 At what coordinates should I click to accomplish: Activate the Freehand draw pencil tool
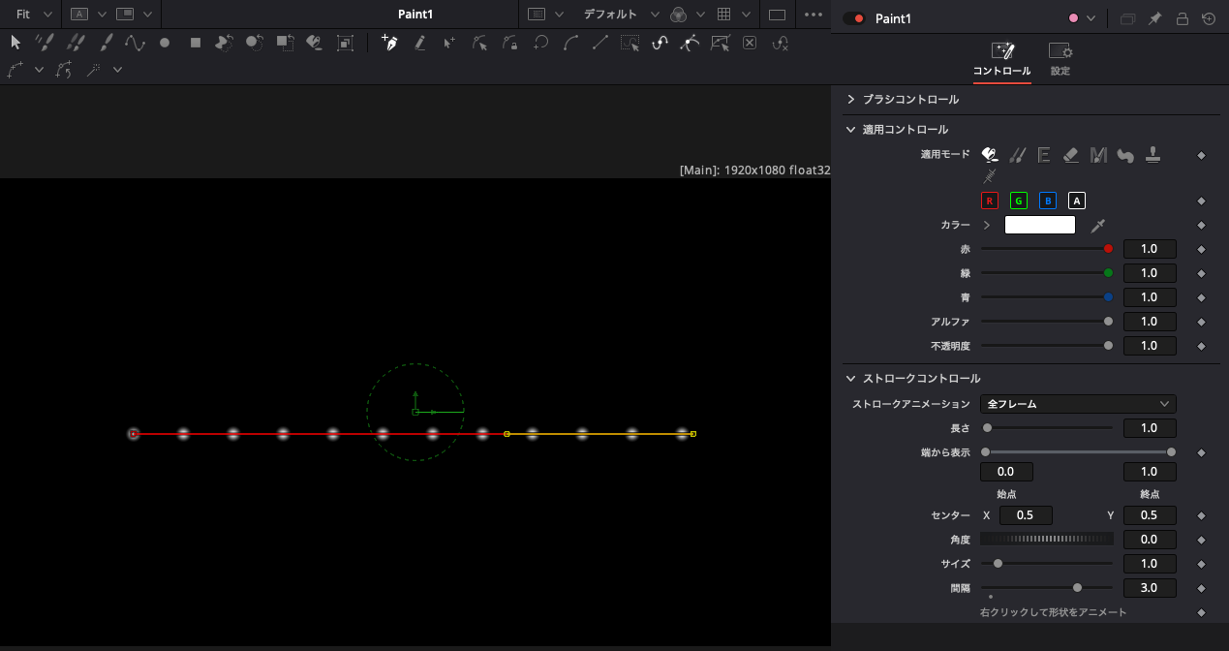click(419, 43)
